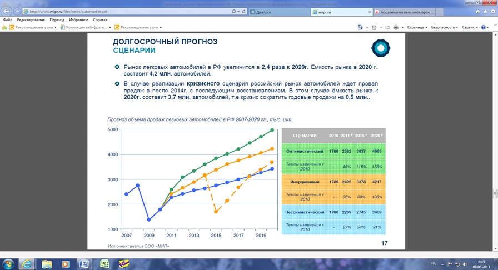
Task: Click the add-to-favorites-bar star icon
Action: click(4, 27)
